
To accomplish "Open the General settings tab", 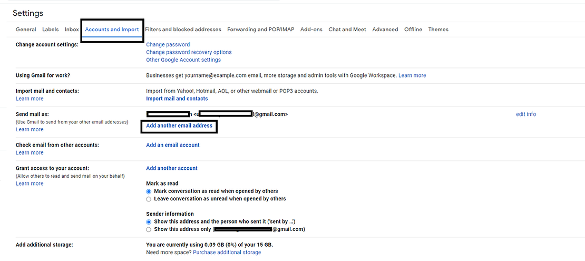I will [x=26, y=30].
